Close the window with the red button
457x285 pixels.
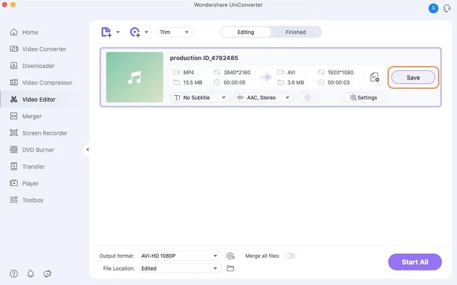point(4,5)
